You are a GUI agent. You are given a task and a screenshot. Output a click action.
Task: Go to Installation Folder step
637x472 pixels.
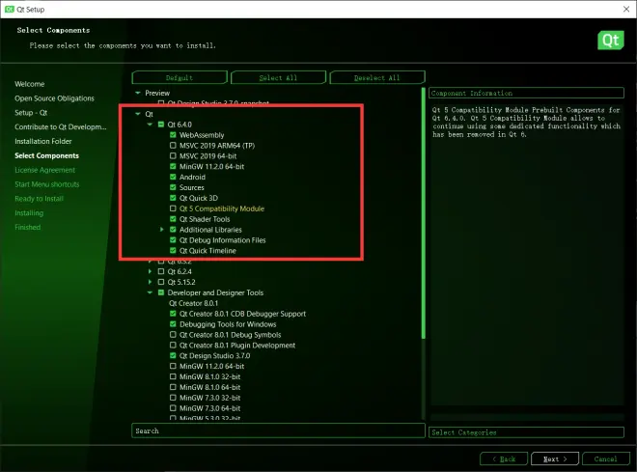[43, 141]
